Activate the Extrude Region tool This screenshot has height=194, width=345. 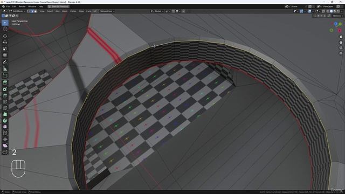pos(5,82)
